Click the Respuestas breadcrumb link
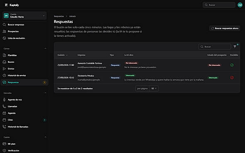Screen dimensions: 245x153 tap(59, 16)
